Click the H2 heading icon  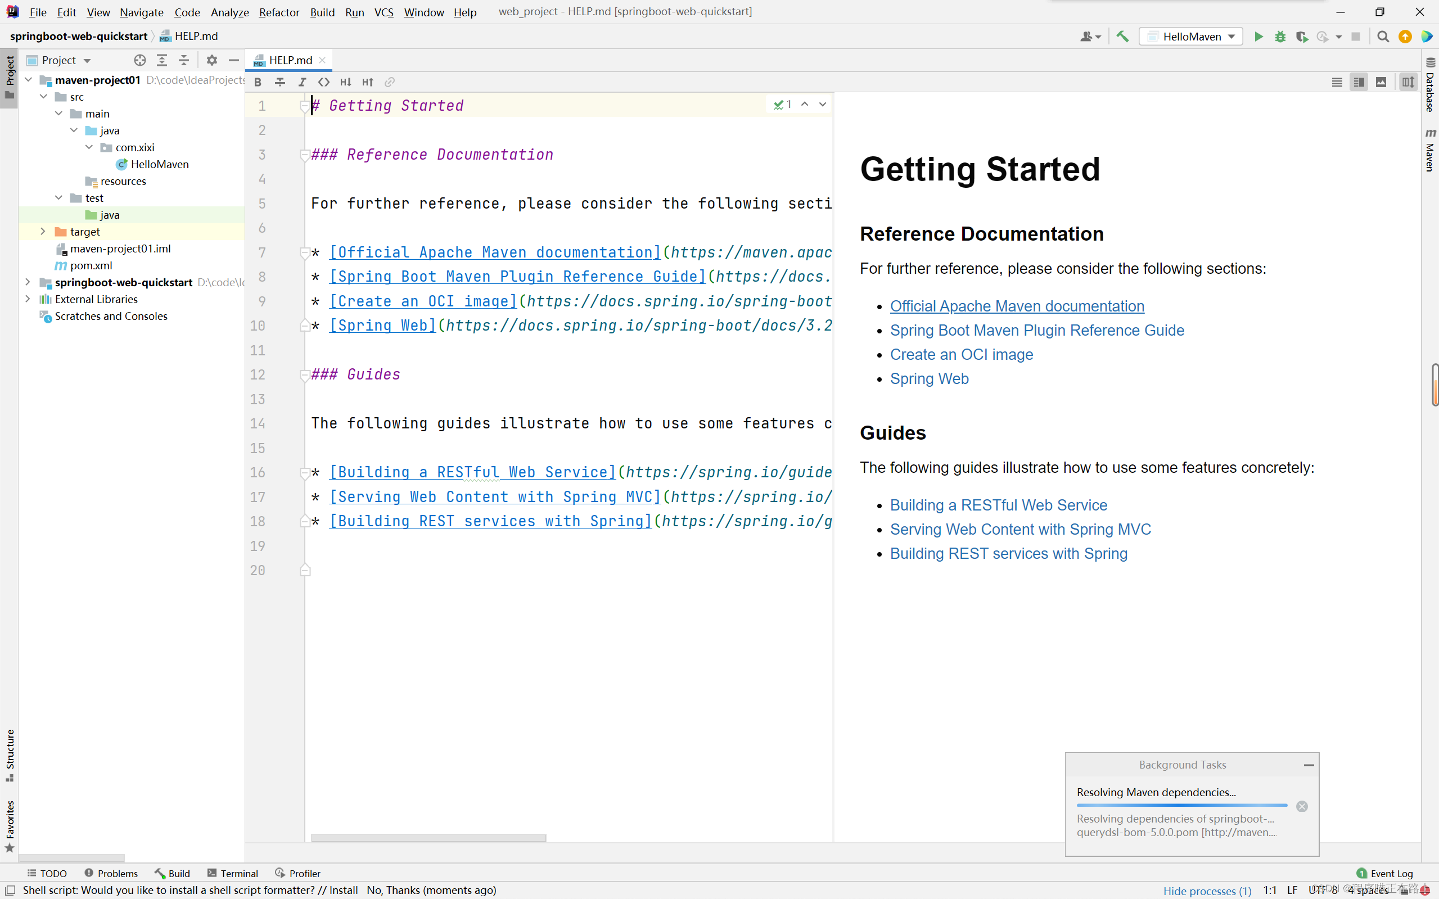(368, 82)
